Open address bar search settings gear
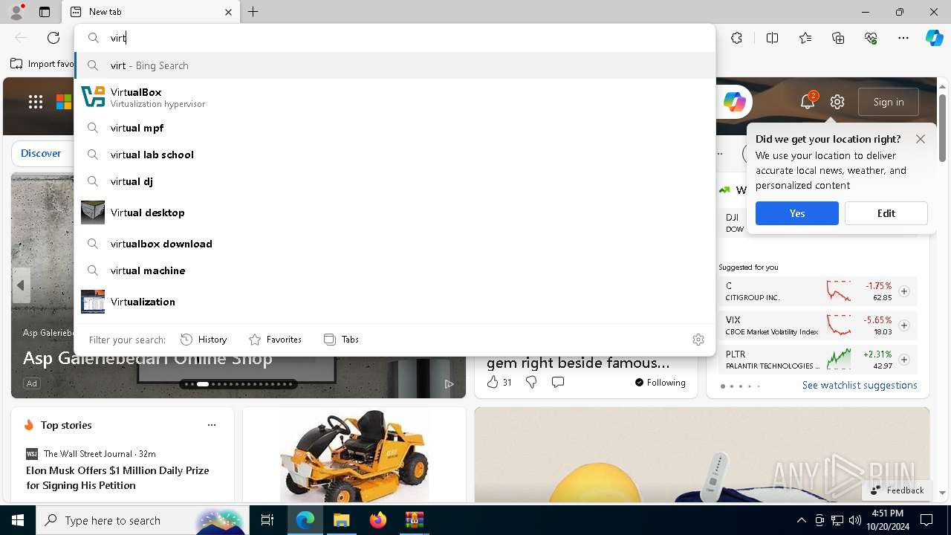951x535 pixels. click(x=698, y=340)
